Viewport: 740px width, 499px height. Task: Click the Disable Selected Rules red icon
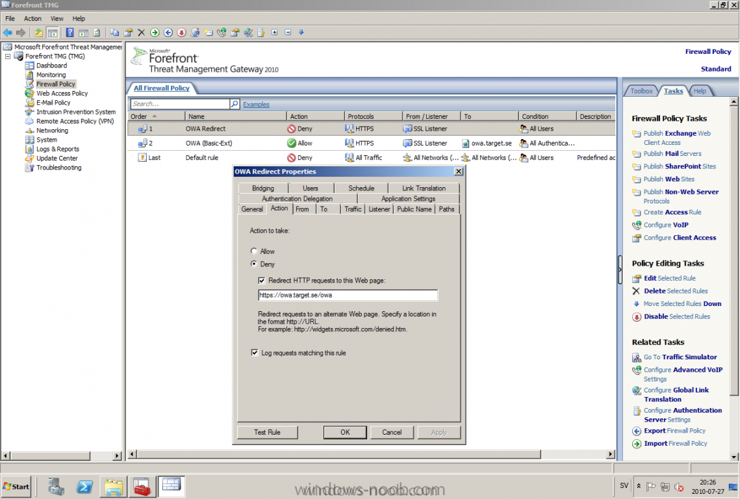click(636, 317)
